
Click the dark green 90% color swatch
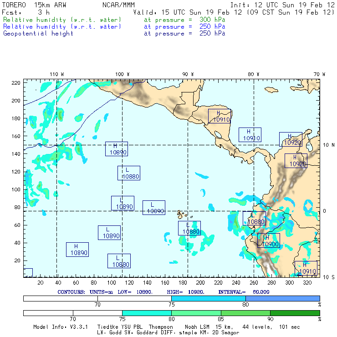coord(295,313)
